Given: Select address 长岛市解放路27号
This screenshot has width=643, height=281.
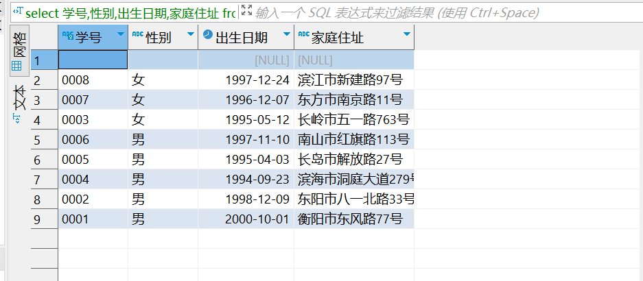Looking at the screenshot, I should [354, 159].
